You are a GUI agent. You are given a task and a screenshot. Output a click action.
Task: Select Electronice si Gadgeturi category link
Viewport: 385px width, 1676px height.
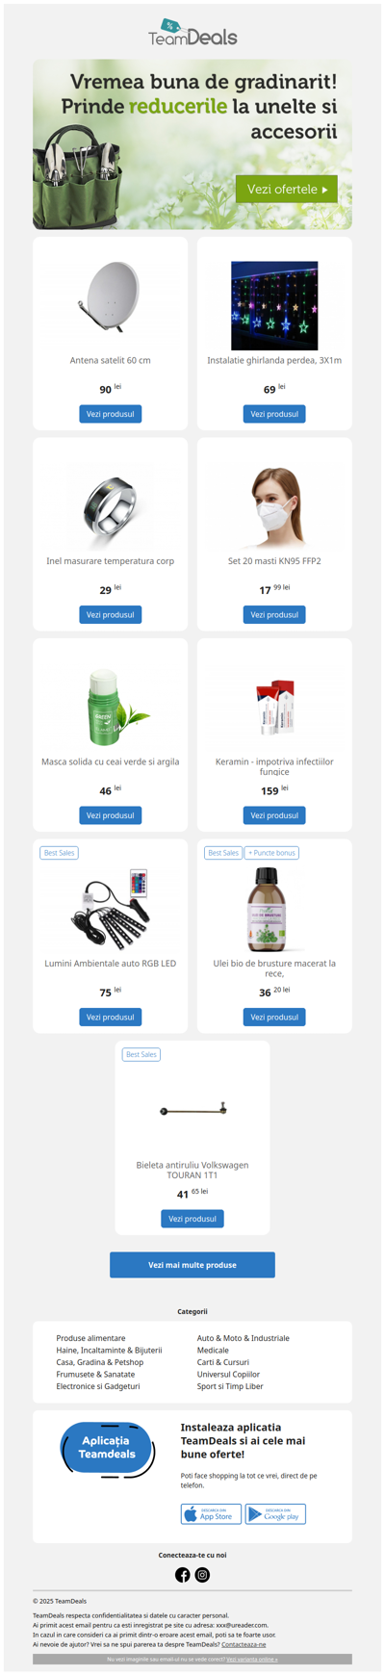(98, 1386)
